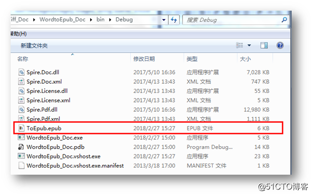Sort by the 修改日期 column header

144,59
